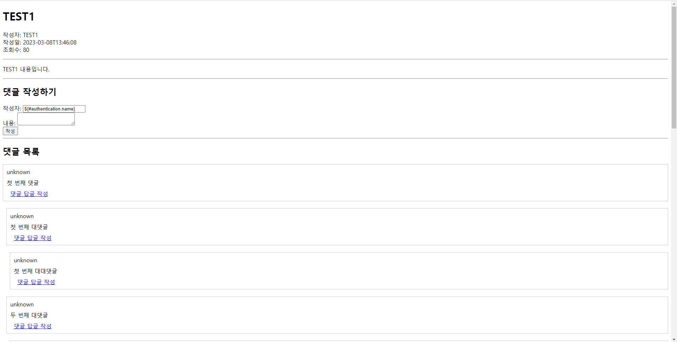Click the scrollbar down arrow
The width and height of the screenshot is (677, 342).
tap(673, 339)
